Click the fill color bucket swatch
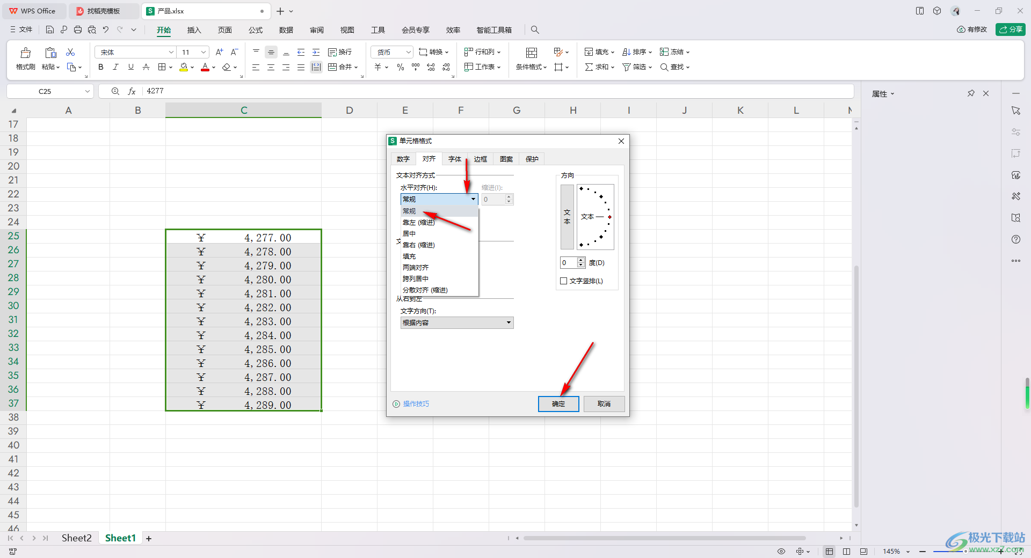1031x558 pixels. tap(184, 67)
